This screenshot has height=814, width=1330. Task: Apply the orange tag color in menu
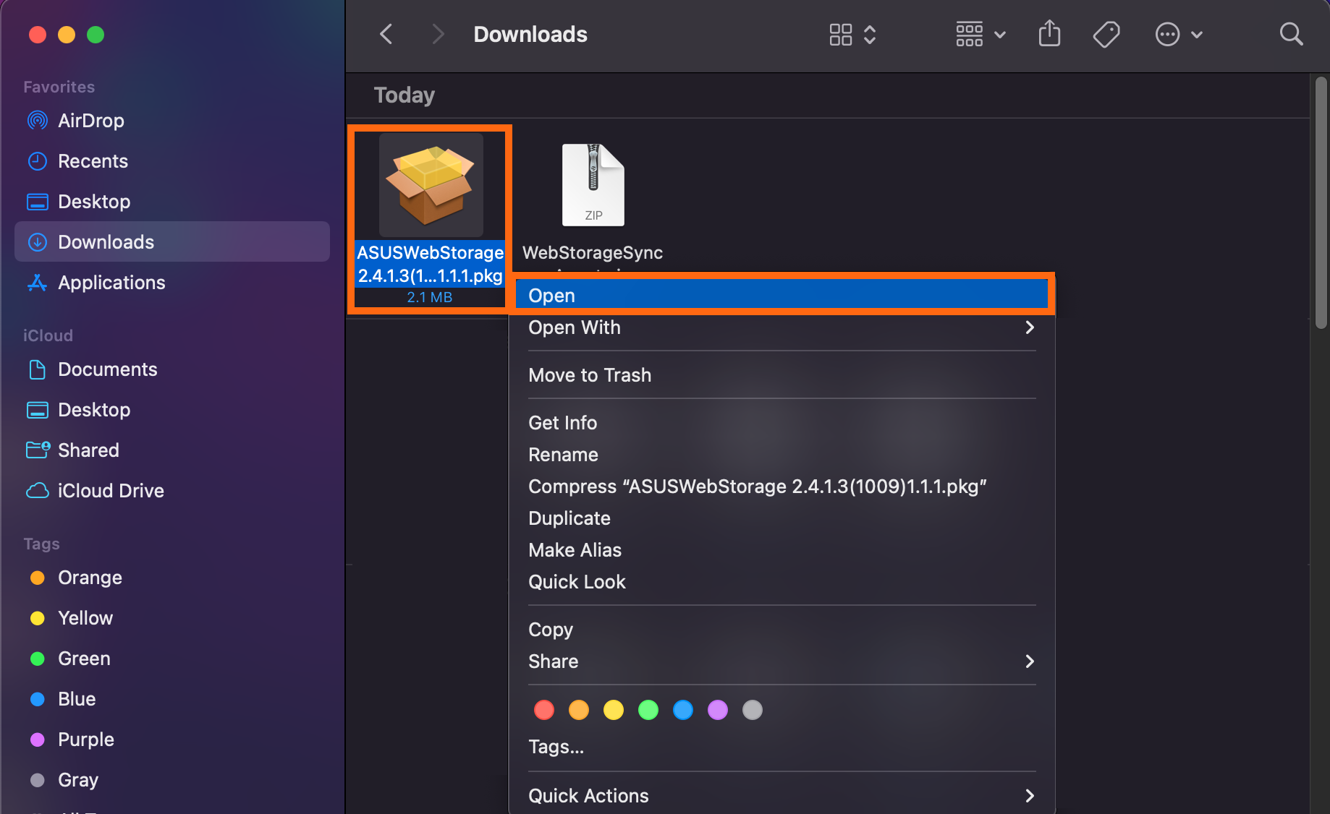579,710
